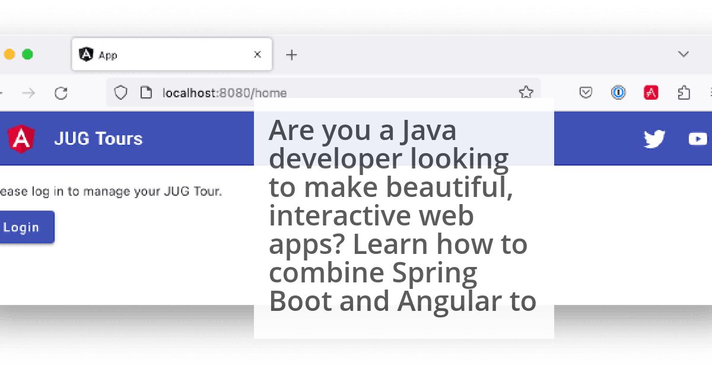The width and height of the screenshot is (712, 372).
Task: Reload the current page
Action: coord(61,93)
